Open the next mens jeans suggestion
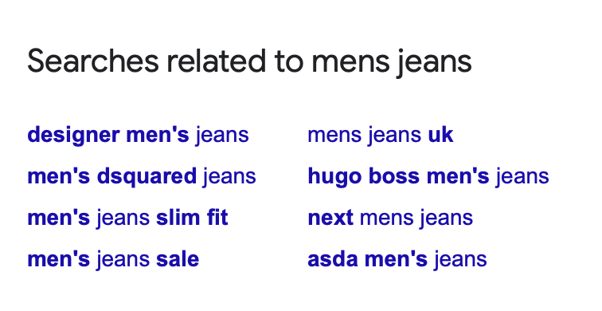The height and width of the screenshot is (311, 602). tap(390, 218)
